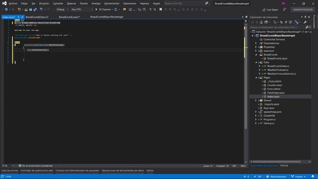Collapse the Pages folder

coord(256,78)
